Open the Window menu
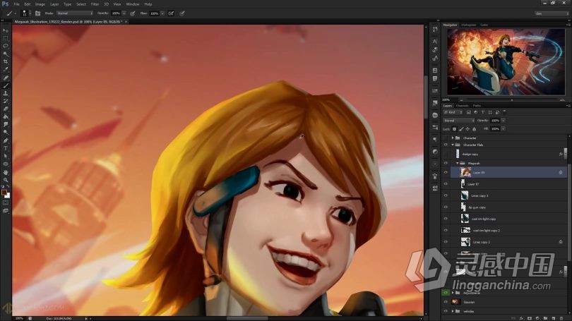572x321 pixels. (133, 4)
